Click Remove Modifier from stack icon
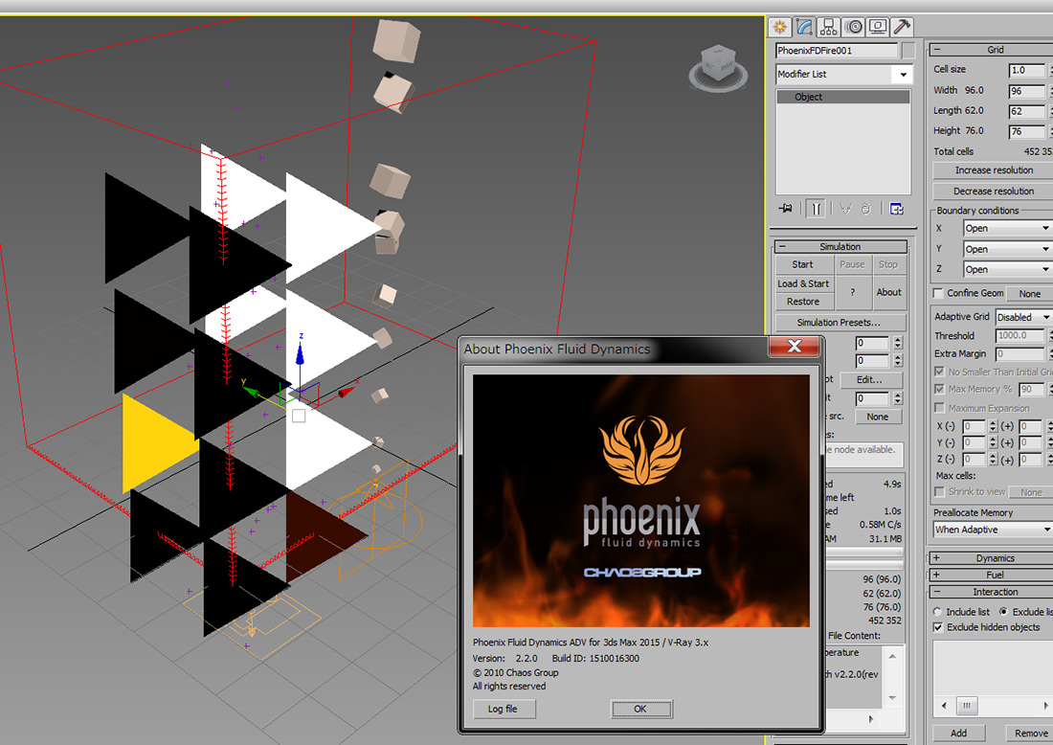The width and height of the screenshot is (1053, 745). [x=865, y=209]
